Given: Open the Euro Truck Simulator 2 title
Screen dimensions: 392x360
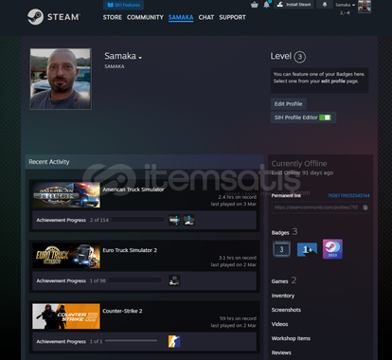Looking at the screenshot, I should (130, 250).
